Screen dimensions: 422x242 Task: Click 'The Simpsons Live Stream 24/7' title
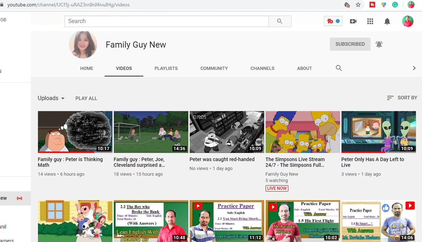click(x=295, y=162)
